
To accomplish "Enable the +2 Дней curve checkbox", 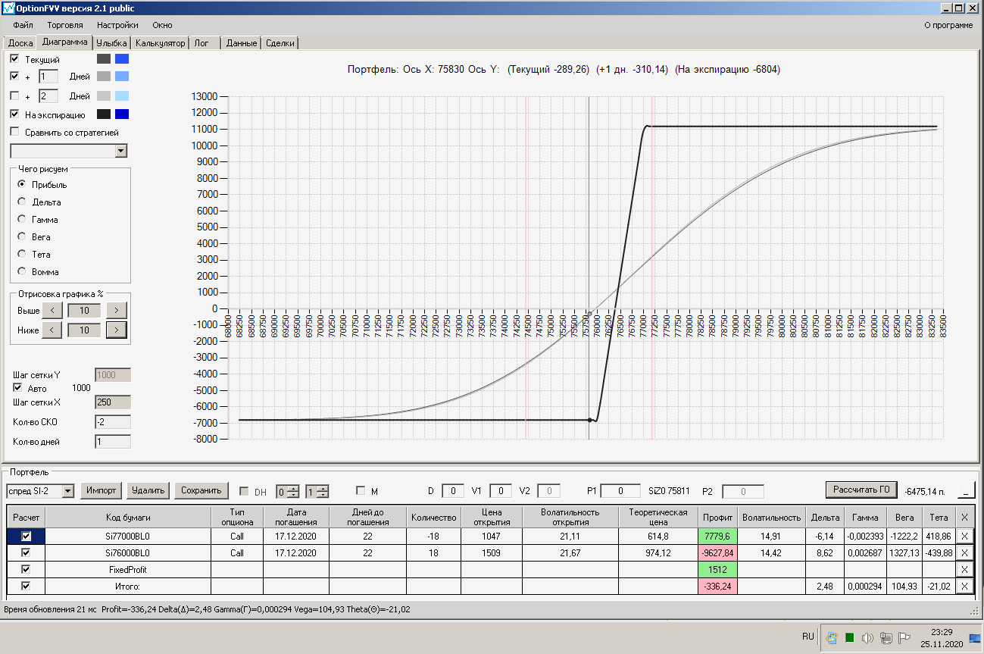I will coord(15,95).
